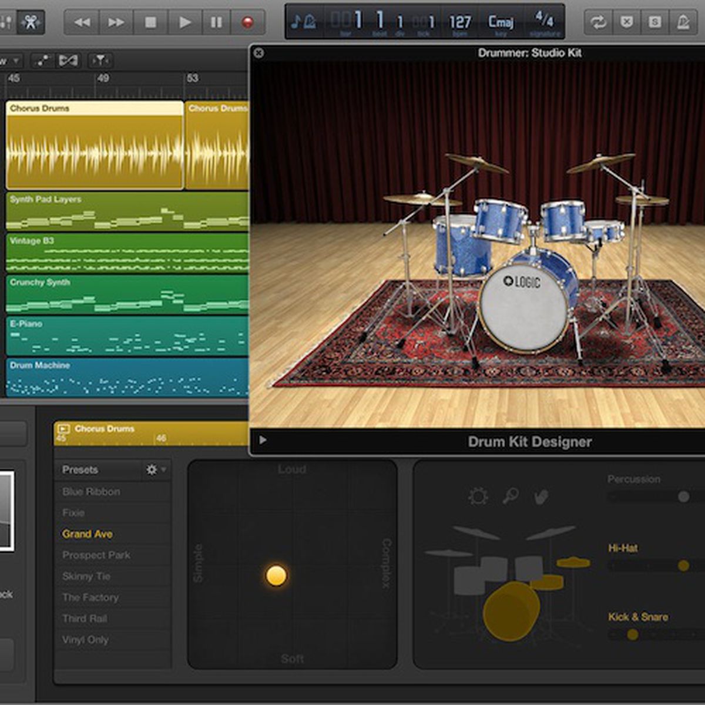Toggle the yellow kick drum in the editor kit
The image size is (705, 705).
[x=511, y=611]
